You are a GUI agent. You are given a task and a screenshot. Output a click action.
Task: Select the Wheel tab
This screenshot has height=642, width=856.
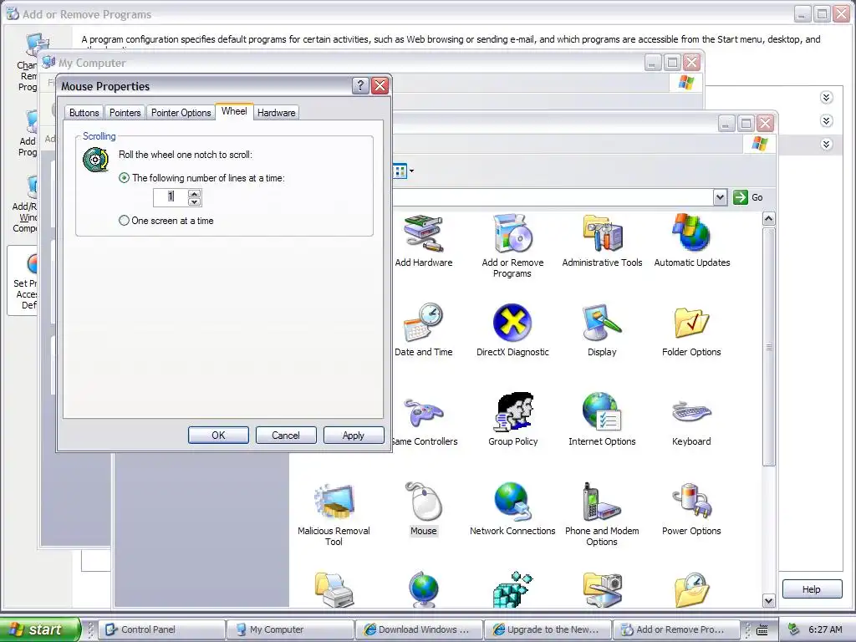click(234, 111)
